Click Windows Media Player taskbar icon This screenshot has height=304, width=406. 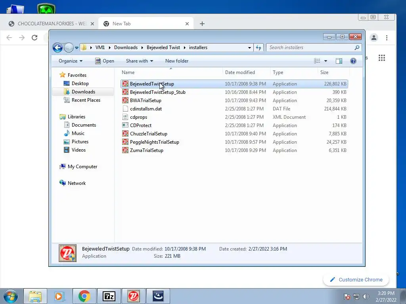pos(59,296)
